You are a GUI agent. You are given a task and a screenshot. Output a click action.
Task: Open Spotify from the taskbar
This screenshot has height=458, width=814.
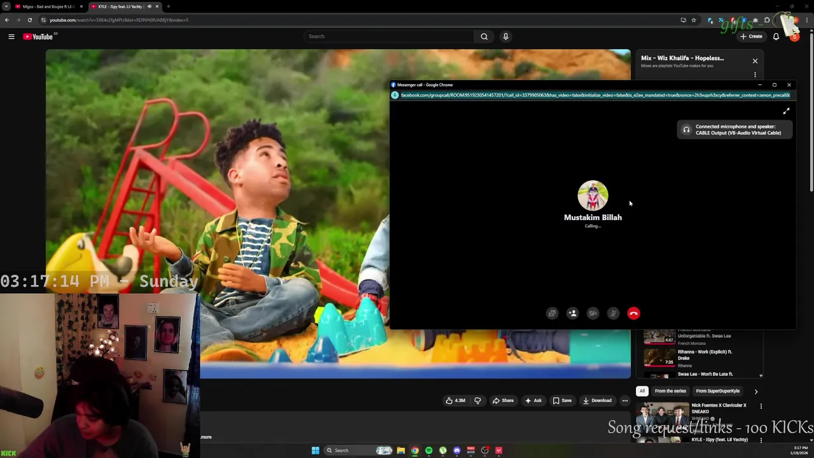(429, 450)
